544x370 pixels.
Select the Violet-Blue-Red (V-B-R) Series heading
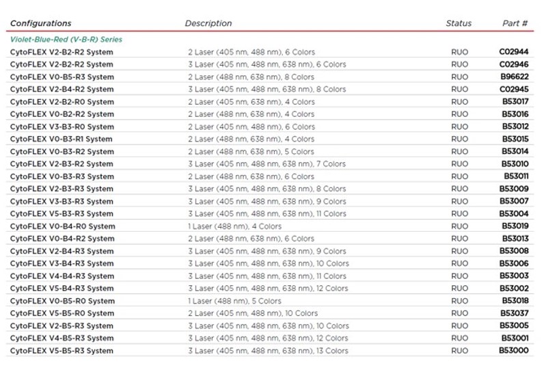pos(66,40)
